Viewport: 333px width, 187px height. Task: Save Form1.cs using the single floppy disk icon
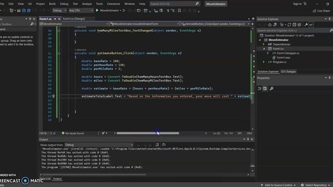tap(24, 10)
